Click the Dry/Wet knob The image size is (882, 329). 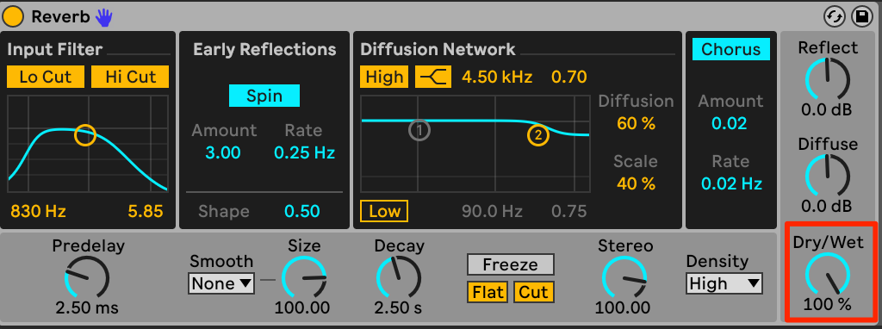[x=828, y=274]
